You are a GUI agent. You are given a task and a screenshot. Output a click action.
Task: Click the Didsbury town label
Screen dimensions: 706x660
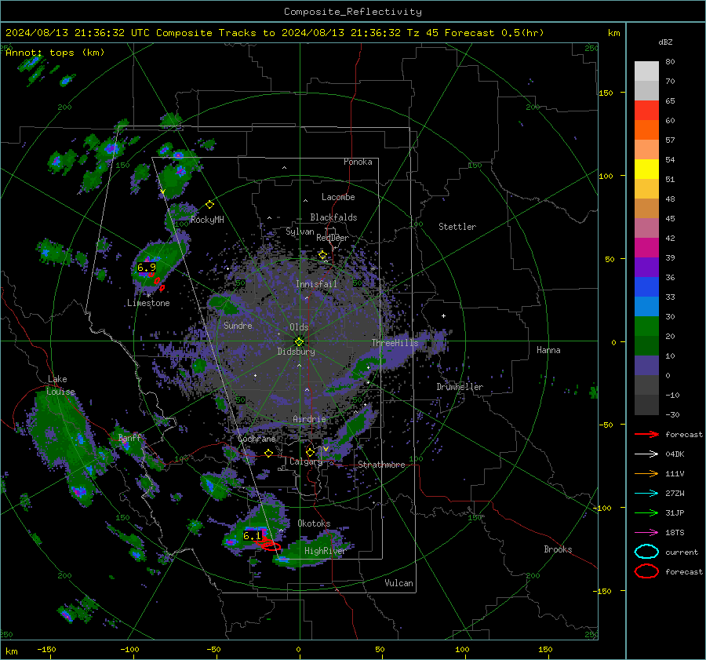click(297, 352)
